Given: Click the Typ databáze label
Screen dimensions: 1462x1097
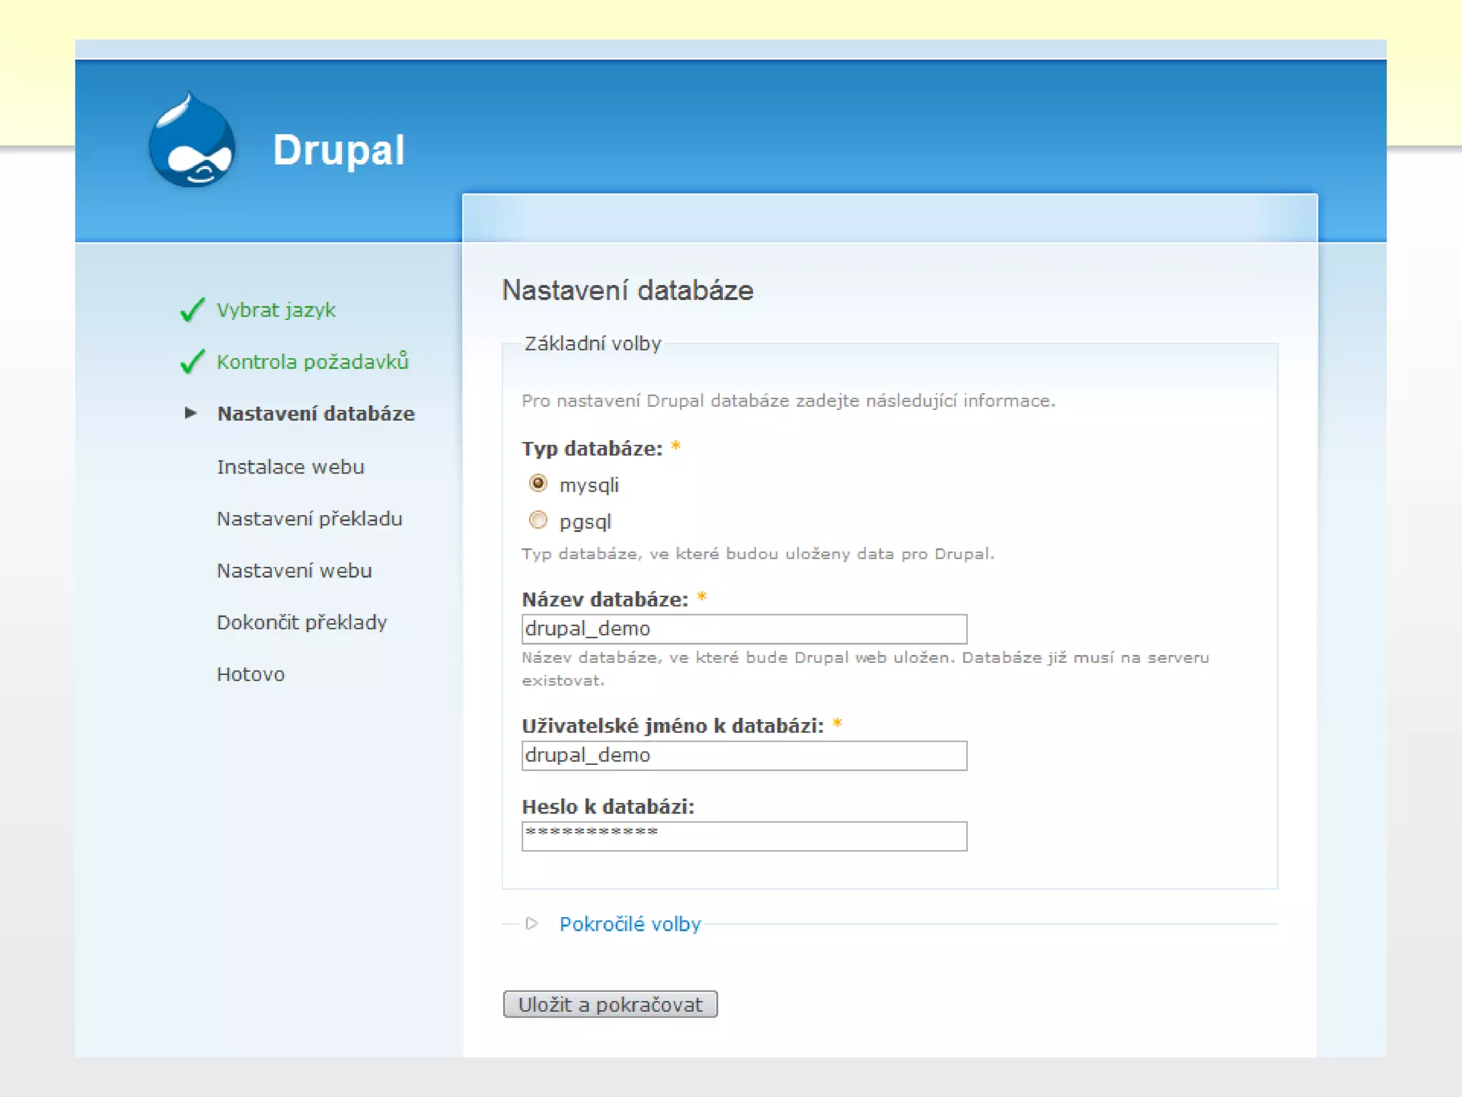Looking at the screenshot, I should coord(593,449).
